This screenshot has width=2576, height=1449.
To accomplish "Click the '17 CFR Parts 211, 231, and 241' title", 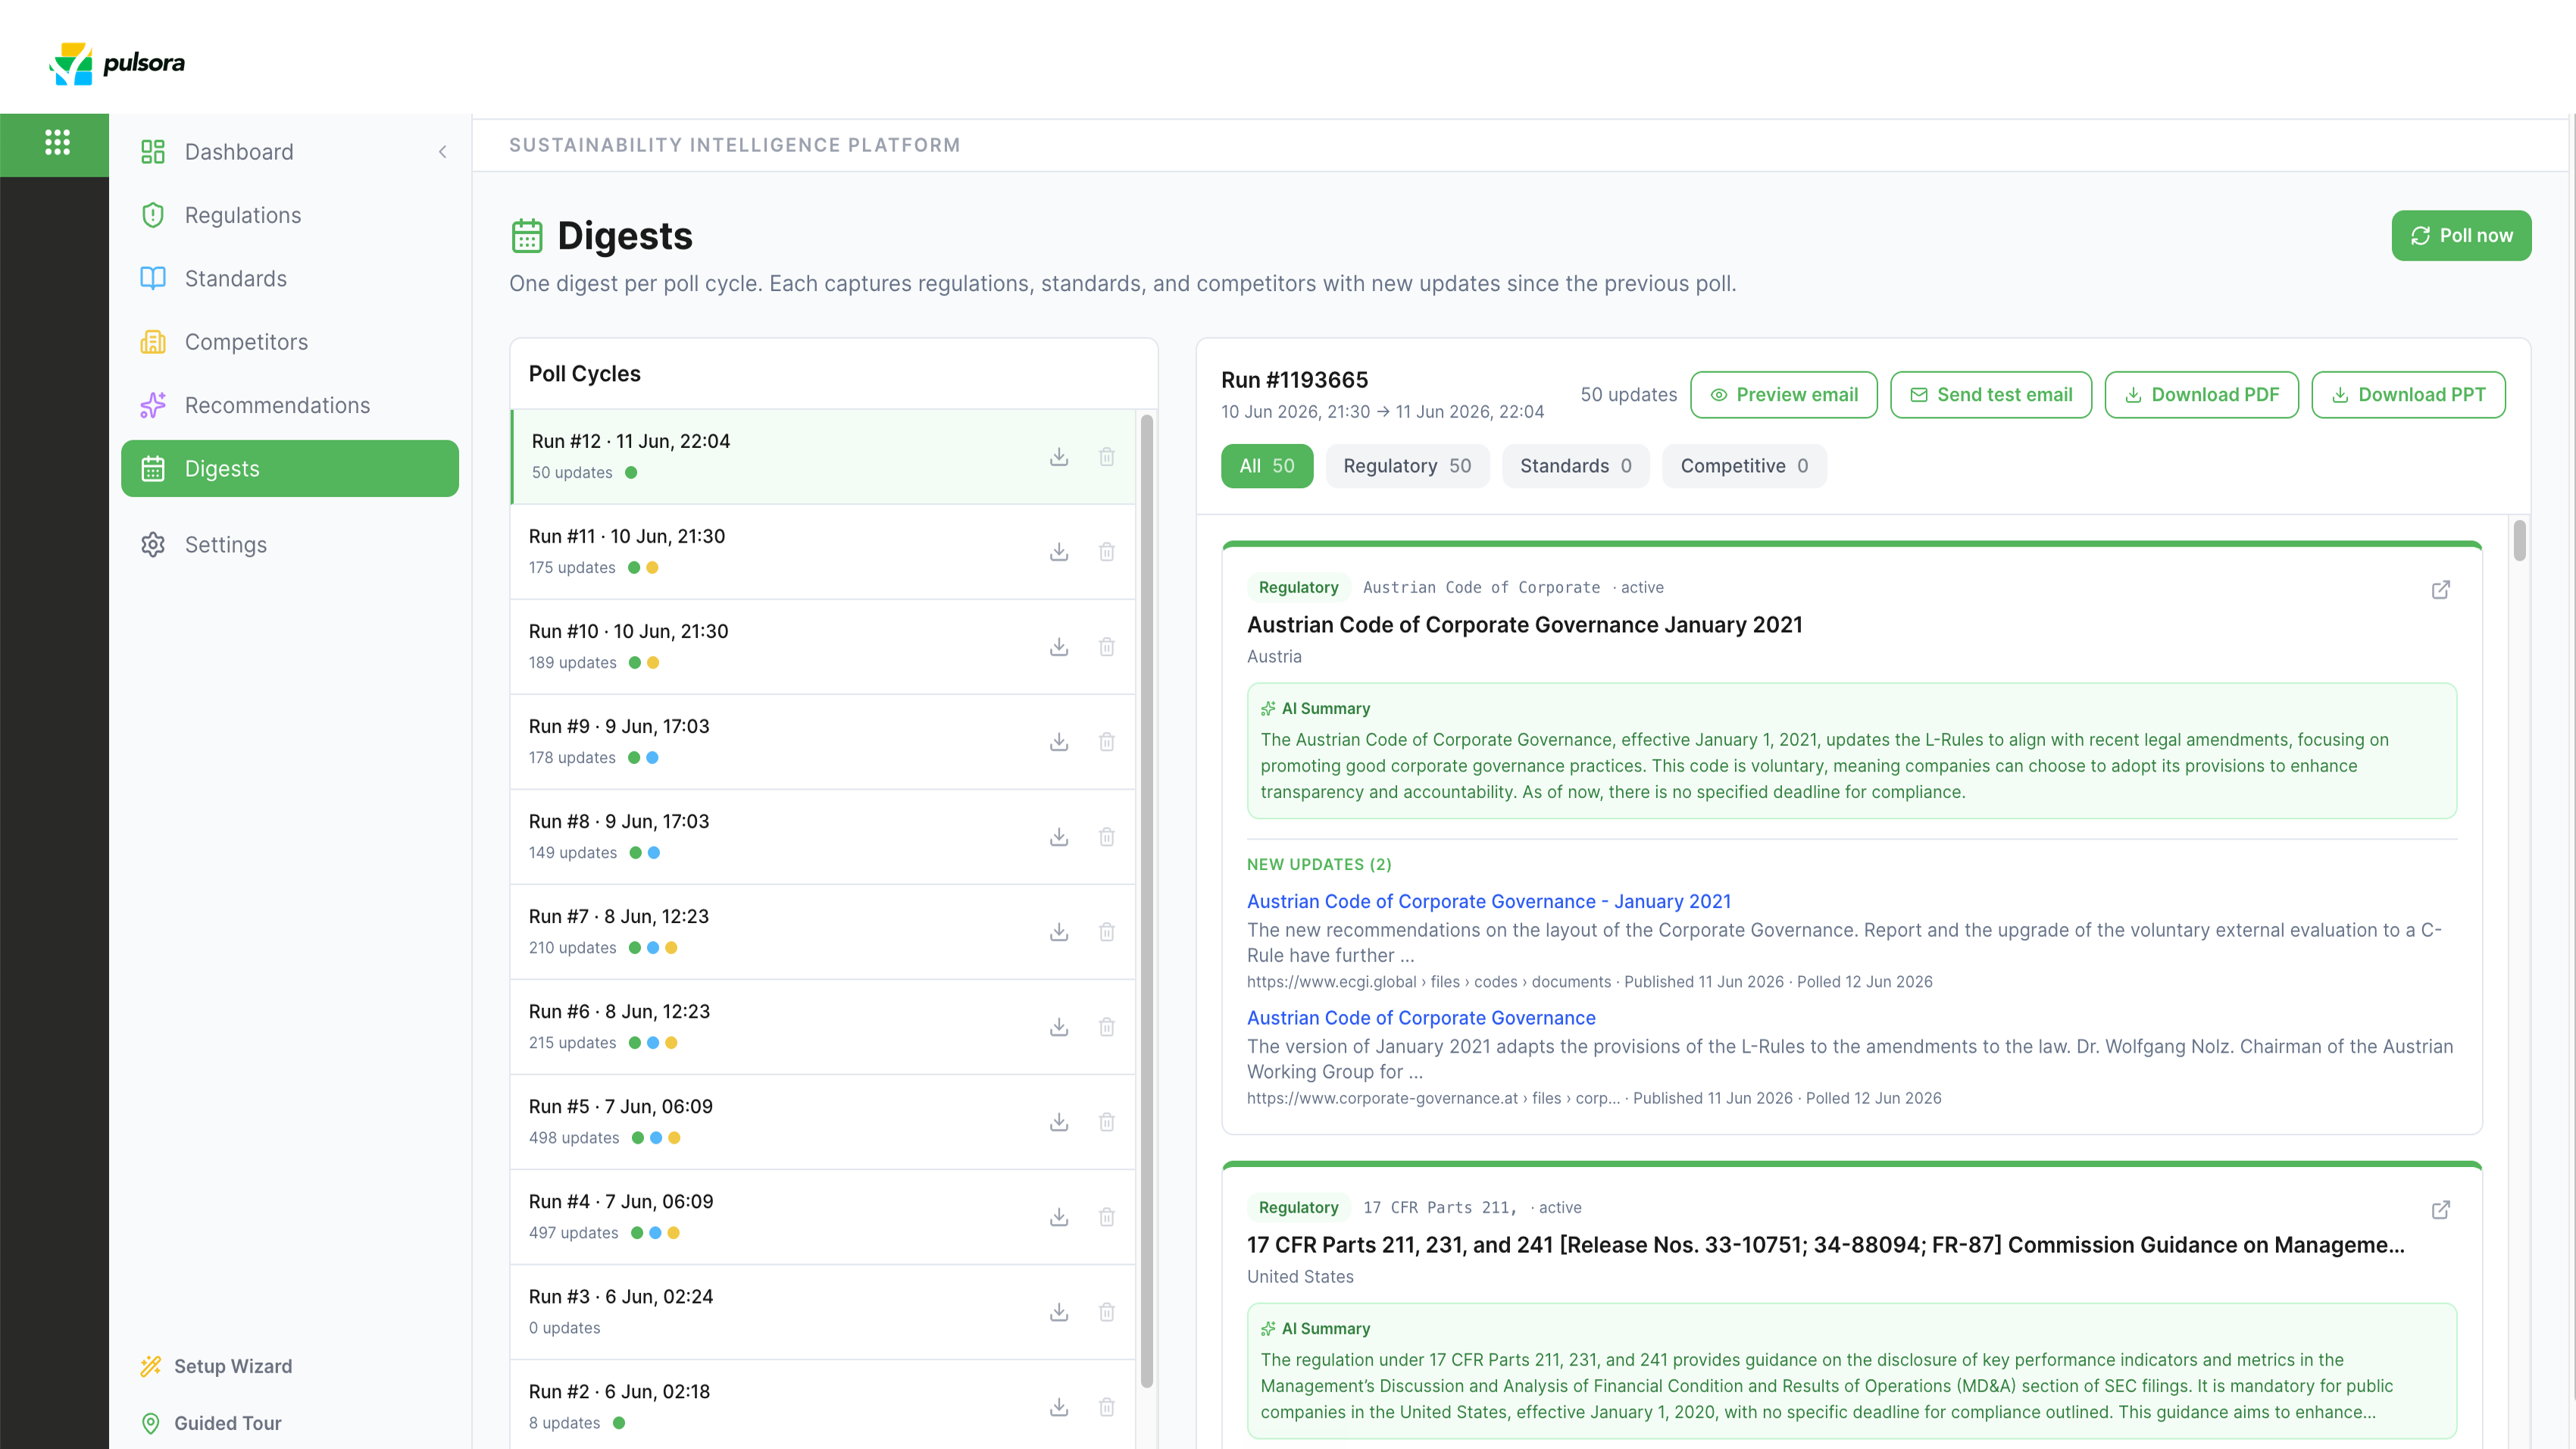I will click(x=1825, y=1245).
